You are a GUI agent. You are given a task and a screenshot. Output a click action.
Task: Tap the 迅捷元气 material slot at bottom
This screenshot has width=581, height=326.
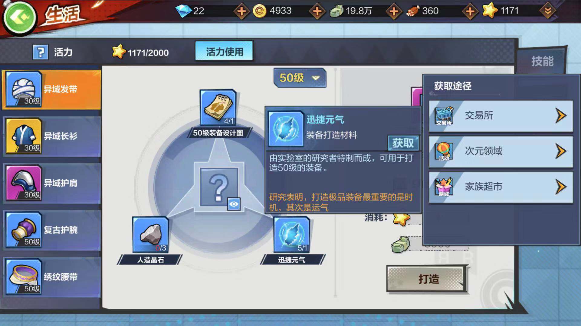point(291,235)
